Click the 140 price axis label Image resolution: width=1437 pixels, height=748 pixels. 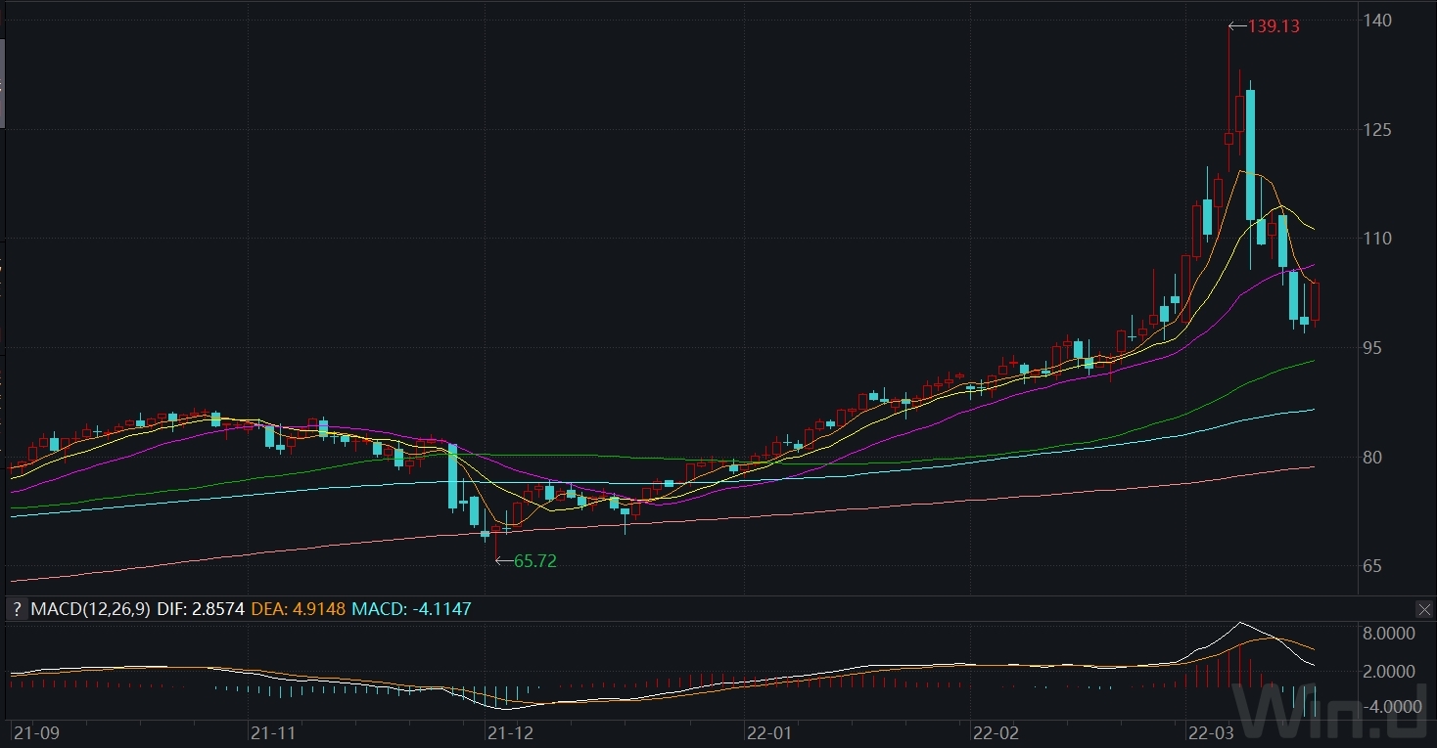coord(1382,21)
